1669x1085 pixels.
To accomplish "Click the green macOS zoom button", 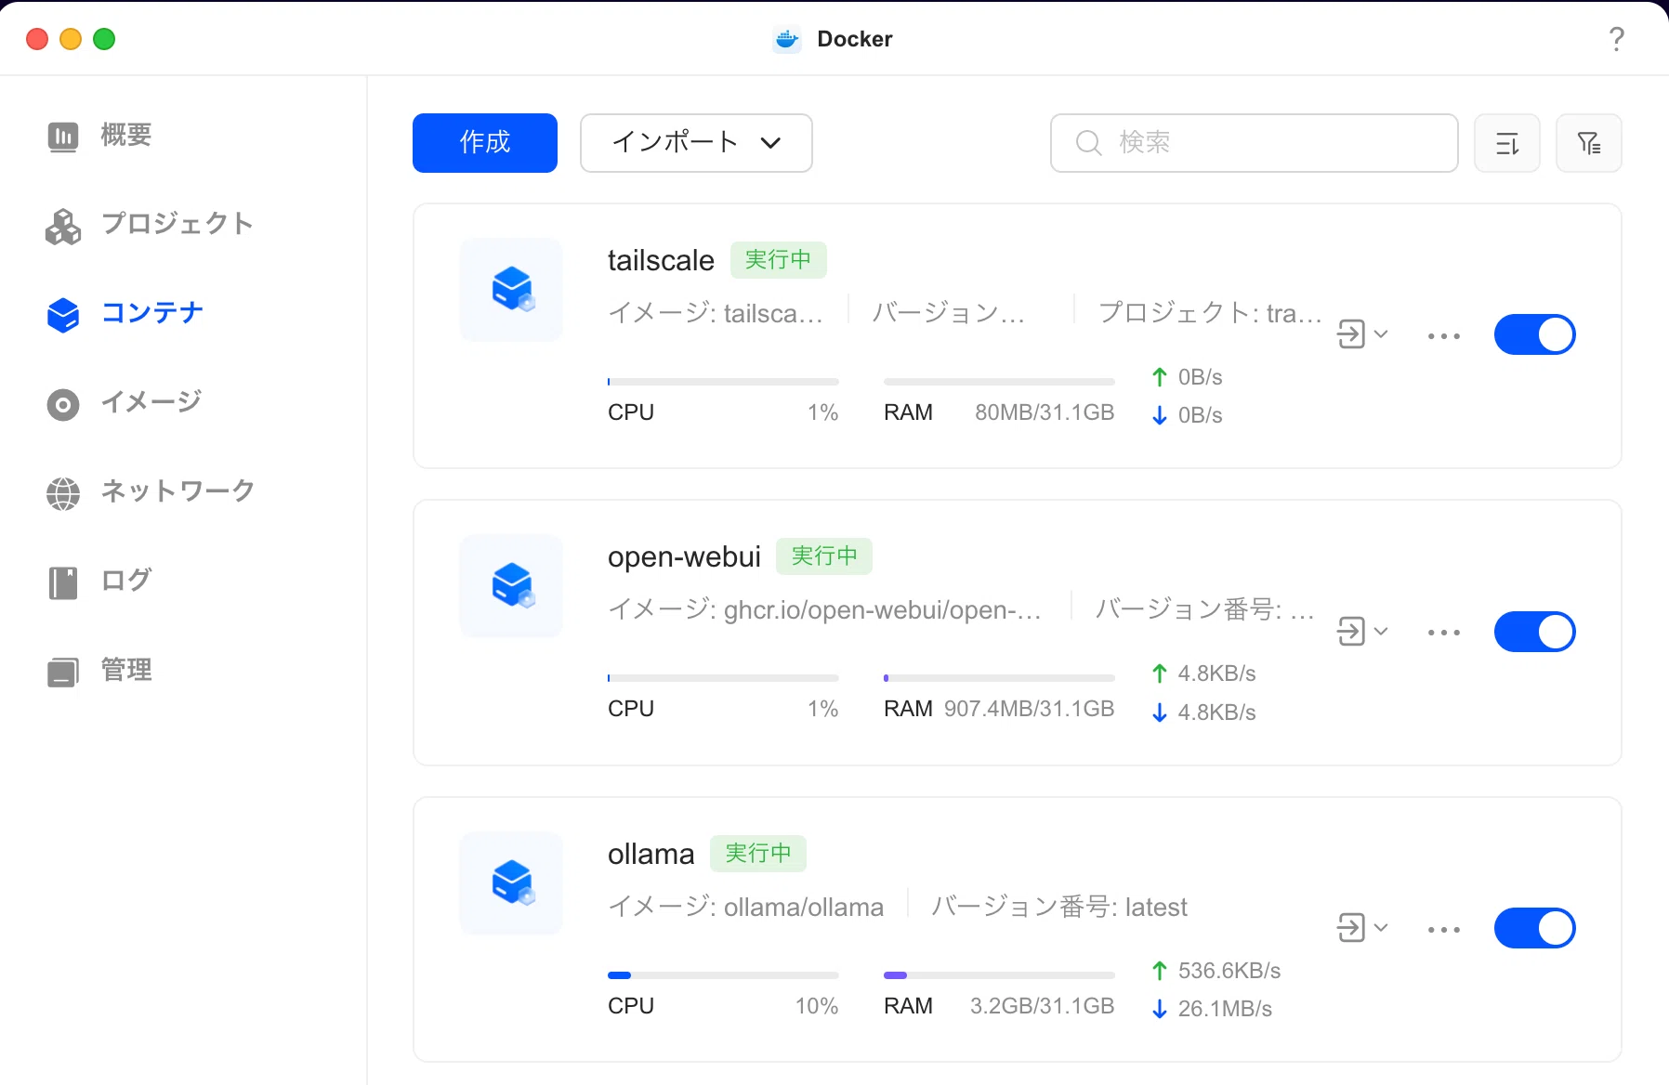I will pyautogui.click(x=104, y=39).
